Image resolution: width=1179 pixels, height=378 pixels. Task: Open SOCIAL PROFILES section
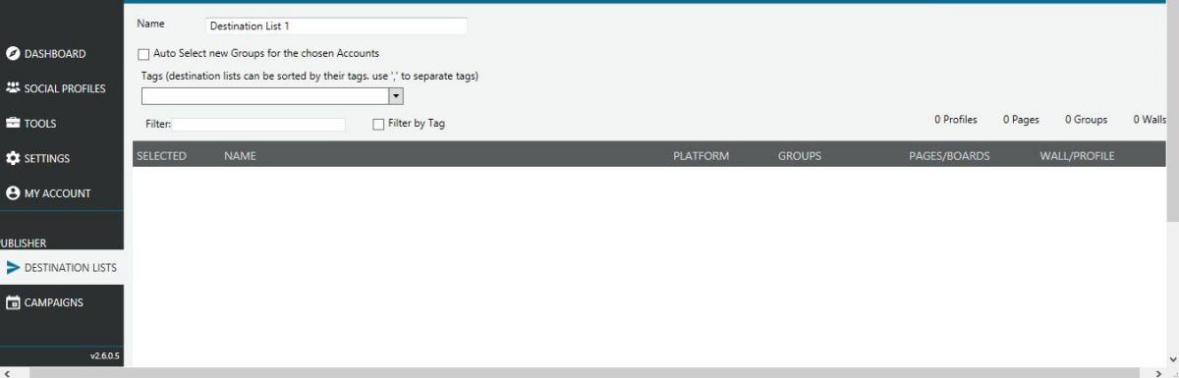(x=65, y=88)
